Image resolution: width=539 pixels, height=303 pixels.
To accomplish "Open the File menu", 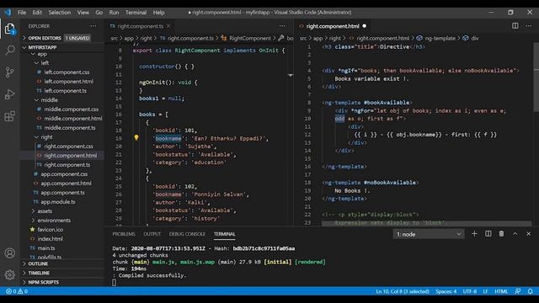I will 22,13.
